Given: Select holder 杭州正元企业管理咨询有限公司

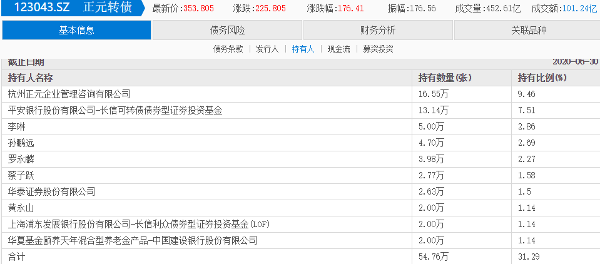Looking at the screenshot, I should pyautogui.click(x=69, y=94).
